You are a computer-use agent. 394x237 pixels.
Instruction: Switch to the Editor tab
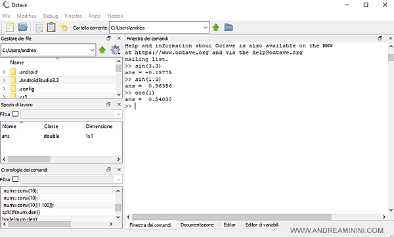pyautogui.click(x=230, y=225)
